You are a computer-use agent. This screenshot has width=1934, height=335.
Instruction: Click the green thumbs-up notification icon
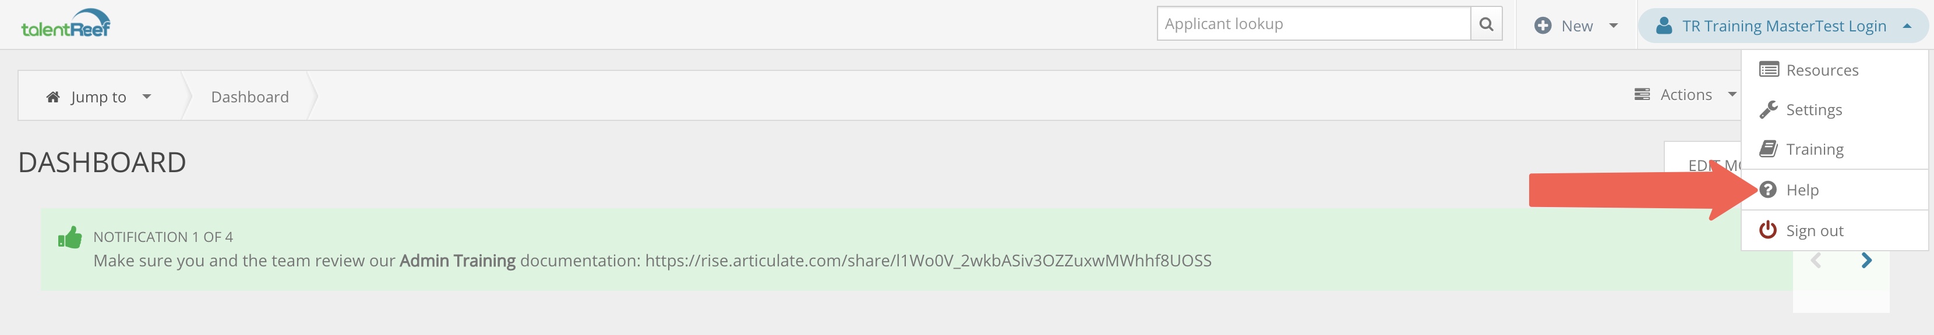pyautogui.click(x=70, y=237)
